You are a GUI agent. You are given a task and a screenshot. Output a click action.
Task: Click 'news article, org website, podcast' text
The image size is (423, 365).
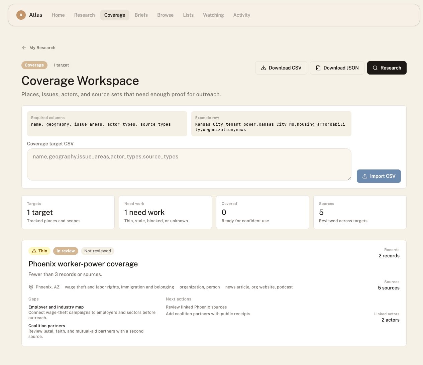(x=259, y=287)
